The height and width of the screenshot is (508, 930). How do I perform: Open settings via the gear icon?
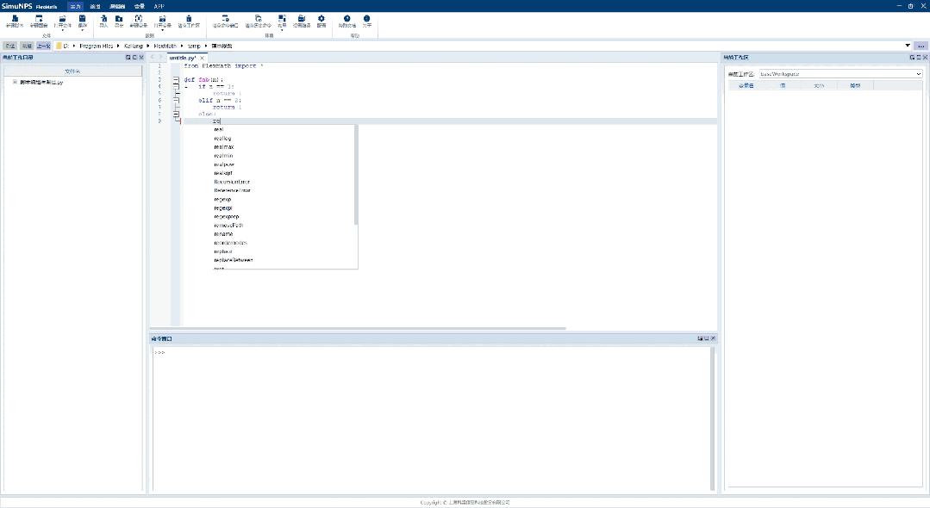click(x=321, y=22)
